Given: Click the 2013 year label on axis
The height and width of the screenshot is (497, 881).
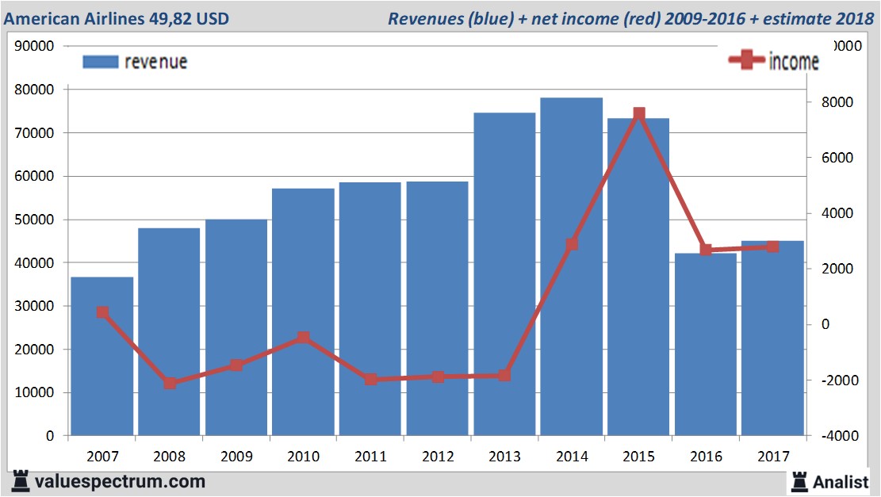Looking at the screenshot, I should (x=504, y=457).
